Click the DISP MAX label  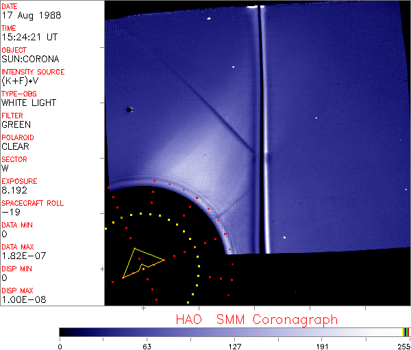(x=17, y=291)
